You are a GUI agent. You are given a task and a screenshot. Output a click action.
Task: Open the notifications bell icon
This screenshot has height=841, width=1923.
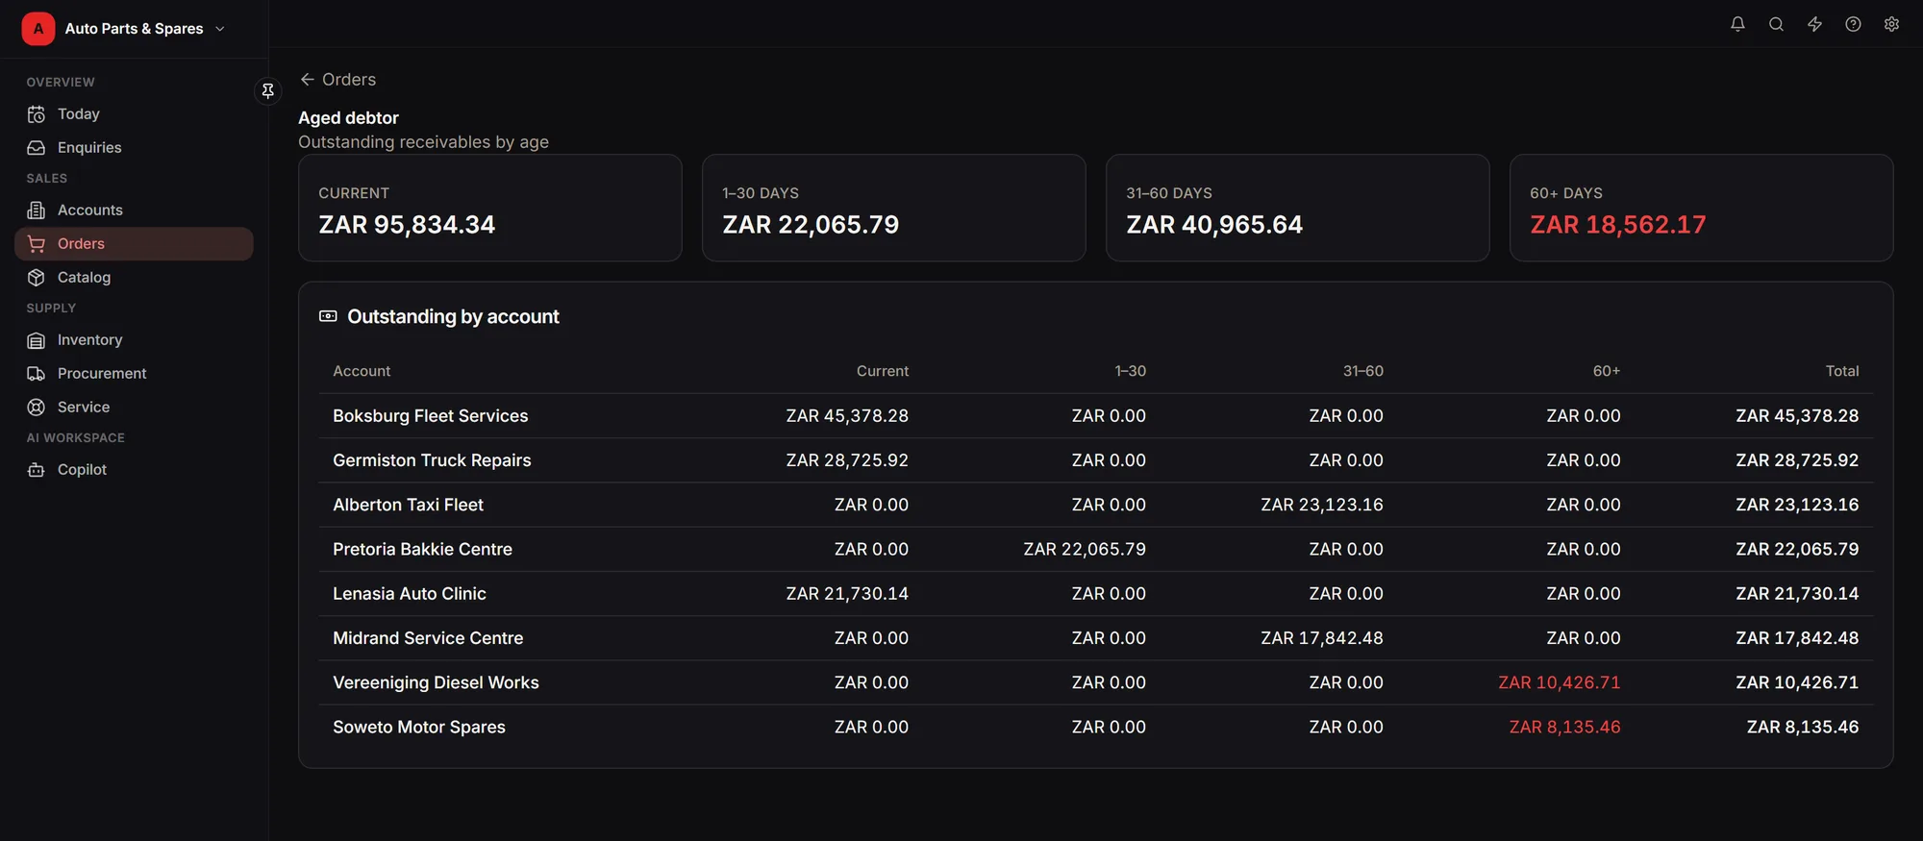(x=1737, y=24)
